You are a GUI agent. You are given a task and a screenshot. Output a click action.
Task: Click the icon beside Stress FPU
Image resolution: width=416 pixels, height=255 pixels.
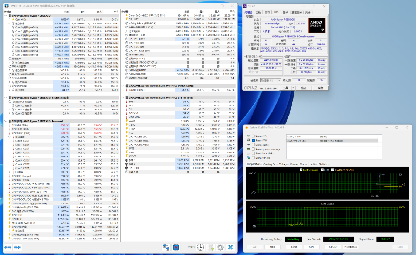tap(248, 140)
